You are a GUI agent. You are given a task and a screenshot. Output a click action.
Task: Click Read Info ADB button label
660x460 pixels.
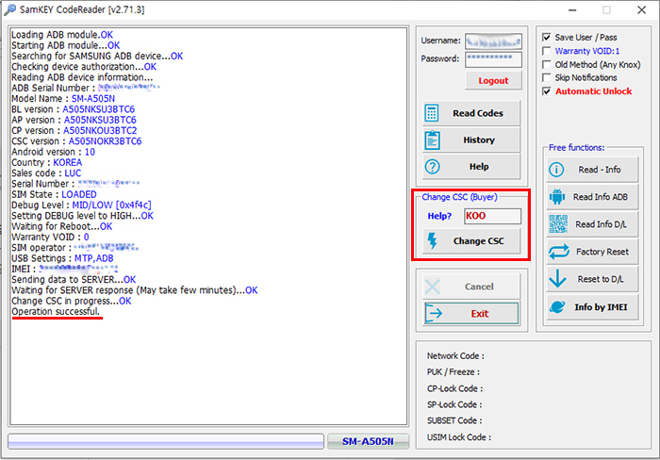(x=601, y=197)
